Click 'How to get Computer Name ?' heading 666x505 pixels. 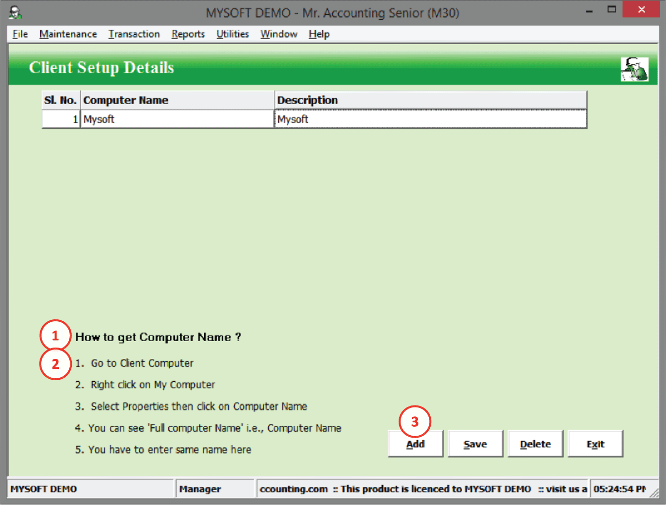tap(158, 337)
